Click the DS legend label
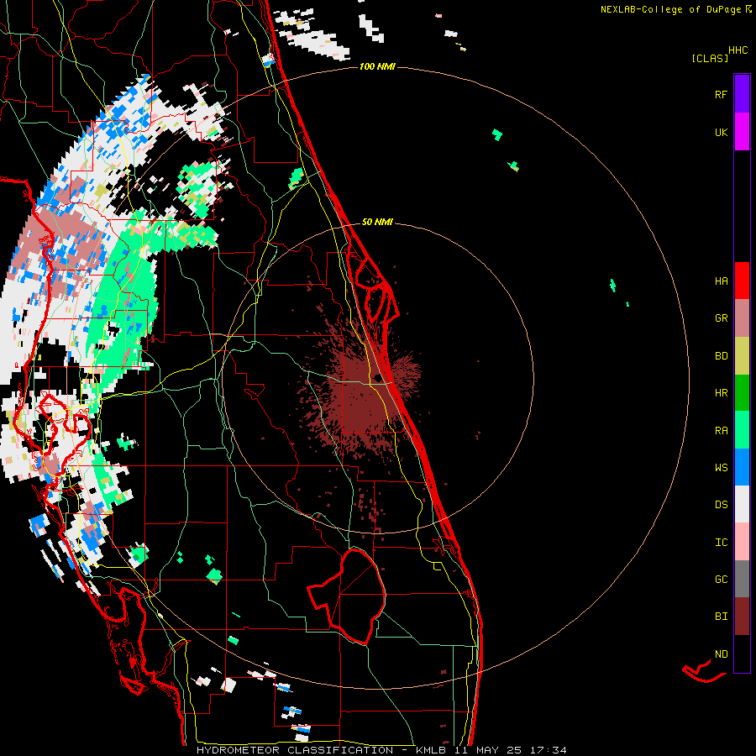 point(721,505)
